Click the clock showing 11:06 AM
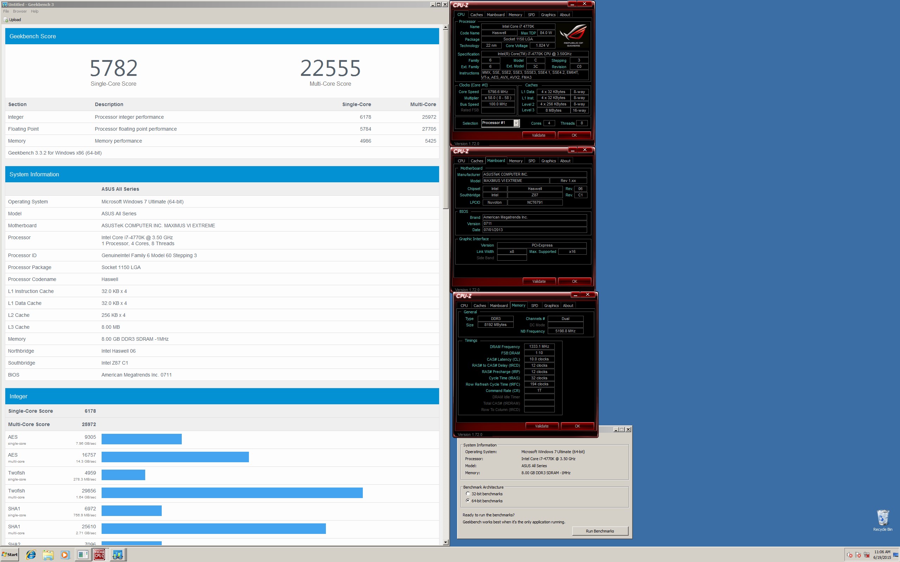 [x=882, y=552]
